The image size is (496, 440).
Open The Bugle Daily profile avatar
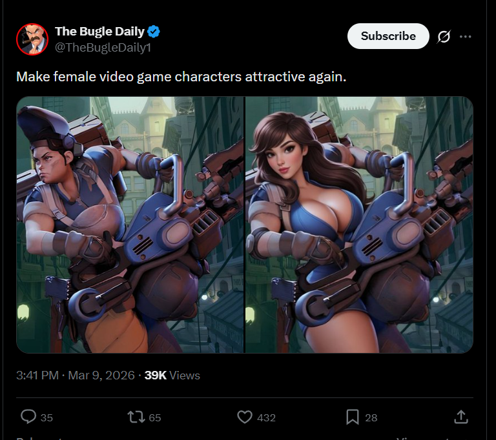32,39
